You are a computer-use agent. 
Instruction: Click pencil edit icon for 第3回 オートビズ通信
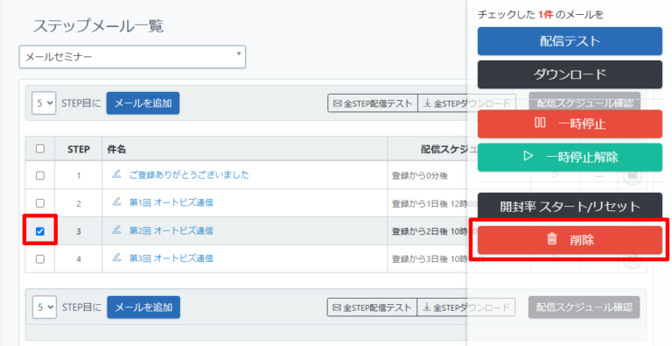click(116, 258)
